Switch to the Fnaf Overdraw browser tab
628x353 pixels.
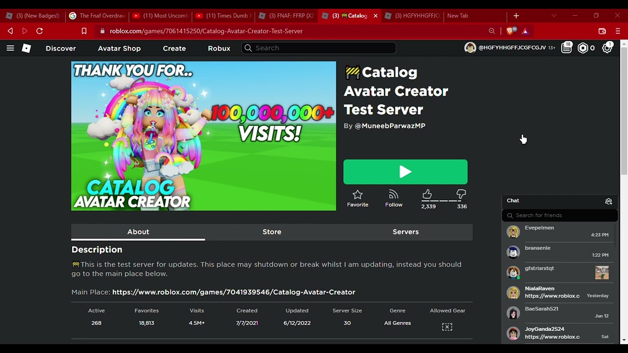click(x=96, y=16)
